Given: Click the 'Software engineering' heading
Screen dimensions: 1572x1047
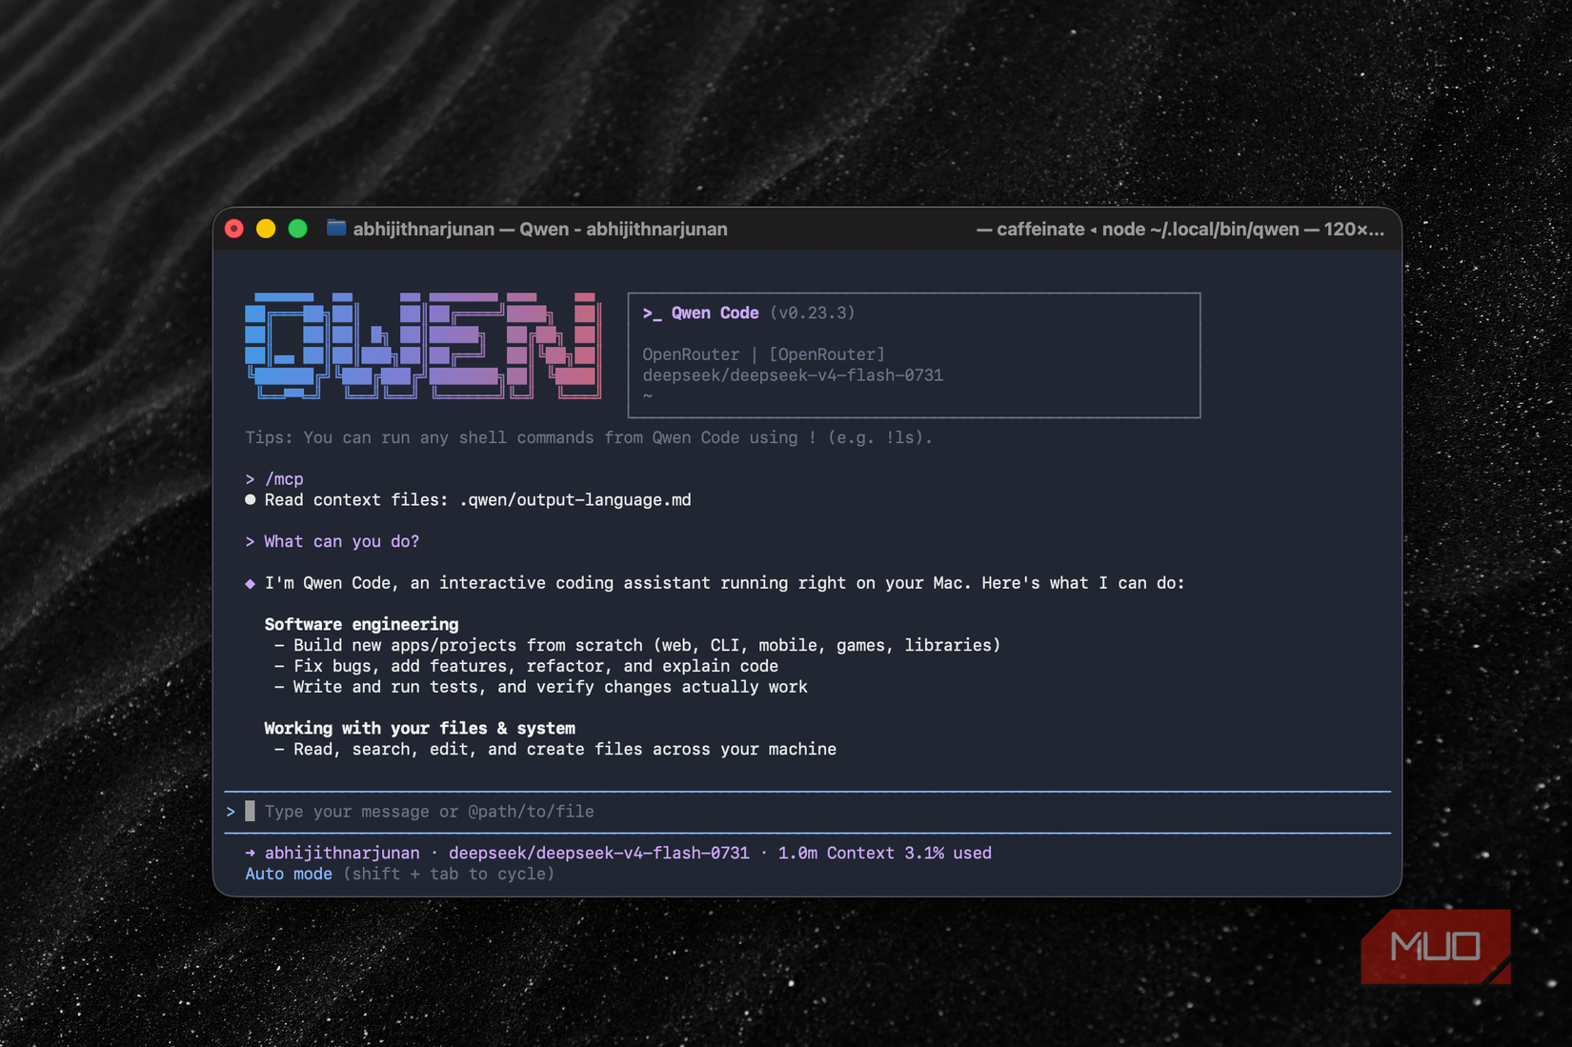Looking at the screenshot, I should (361, 625).
